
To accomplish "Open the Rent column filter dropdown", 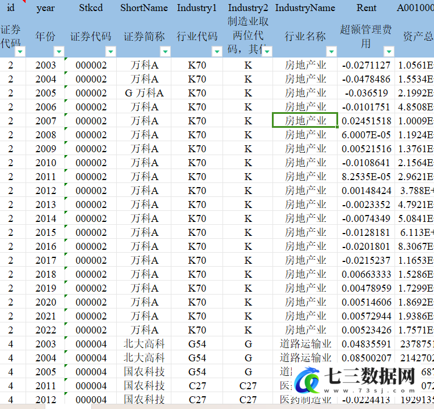I will 389,52.
